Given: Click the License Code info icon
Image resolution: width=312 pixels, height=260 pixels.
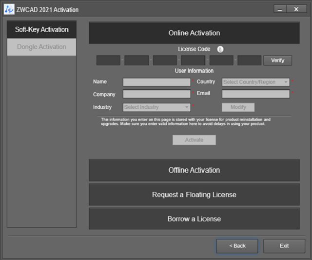Looking at the screenshot, I should coord(220,49).
